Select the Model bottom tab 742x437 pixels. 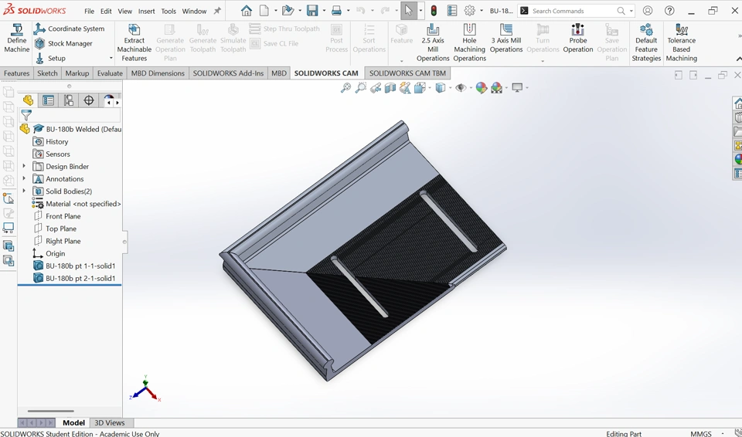tap(74, 423)
